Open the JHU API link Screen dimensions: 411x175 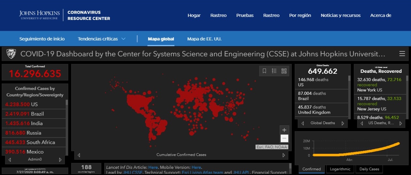pos(241,172)
